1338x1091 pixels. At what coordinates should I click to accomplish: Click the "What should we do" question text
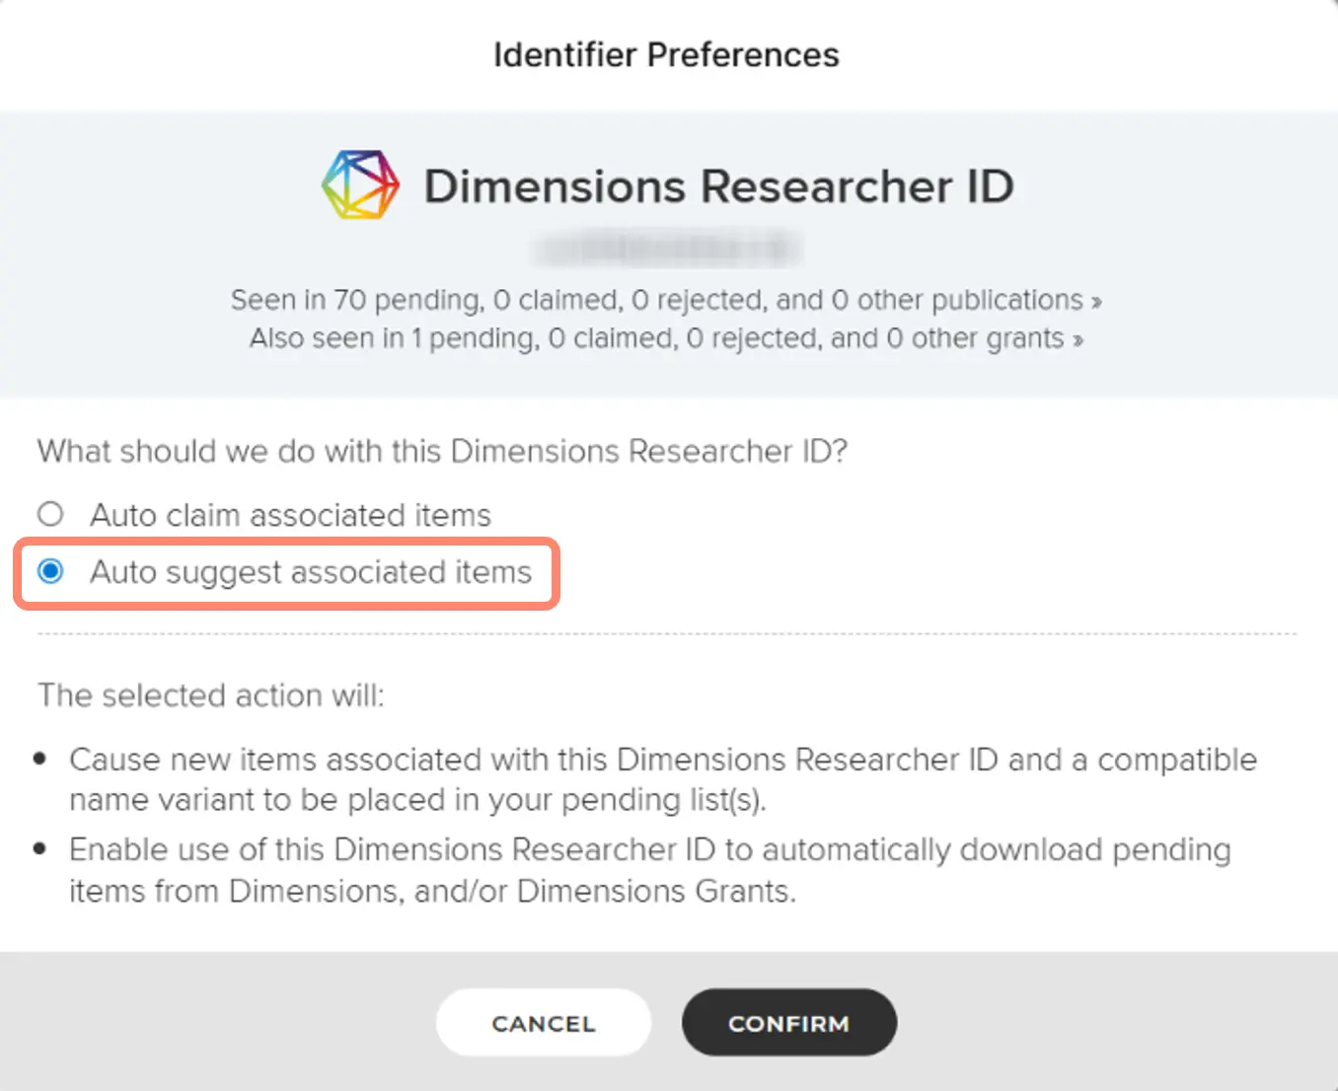[x=442, y=451]
